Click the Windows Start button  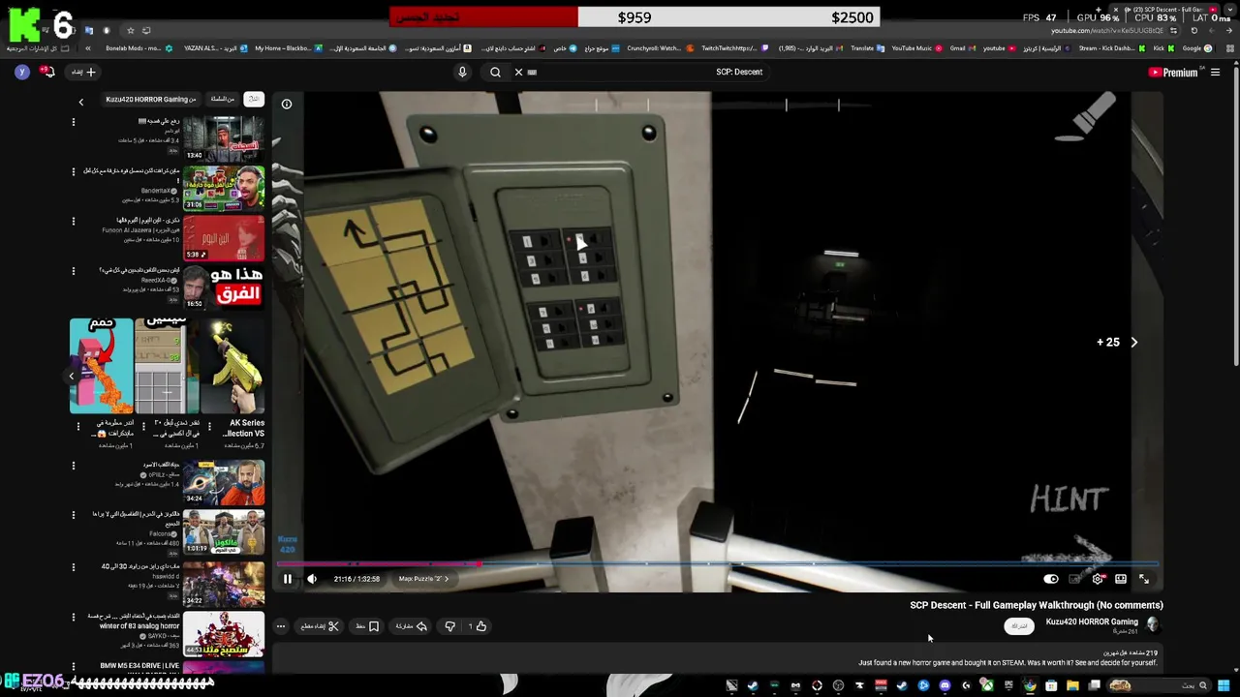pyautogui.click(x=1224, y=685)
